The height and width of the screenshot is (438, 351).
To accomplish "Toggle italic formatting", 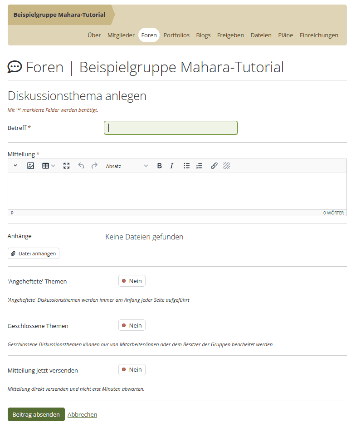I will 172,166.
